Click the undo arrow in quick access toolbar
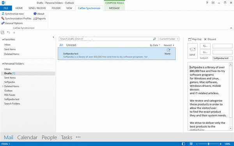 [x=9, y=32]
